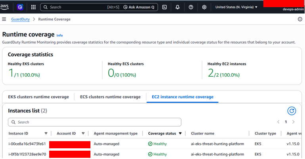
Task: Open the info panel circle icon
Action: [300, 19]
